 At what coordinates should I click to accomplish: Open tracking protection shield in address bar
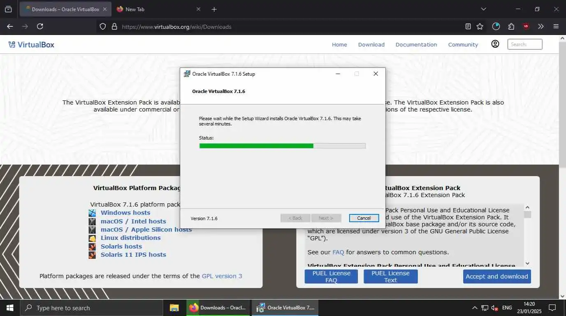[103, 26]
